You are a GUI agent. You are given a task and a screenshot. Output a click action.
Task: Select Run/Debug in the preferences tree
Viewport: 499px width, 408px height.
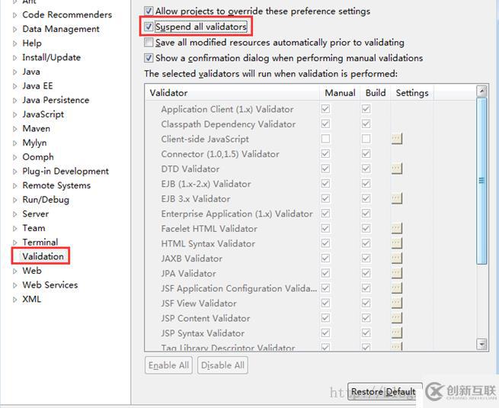point(46,200)
